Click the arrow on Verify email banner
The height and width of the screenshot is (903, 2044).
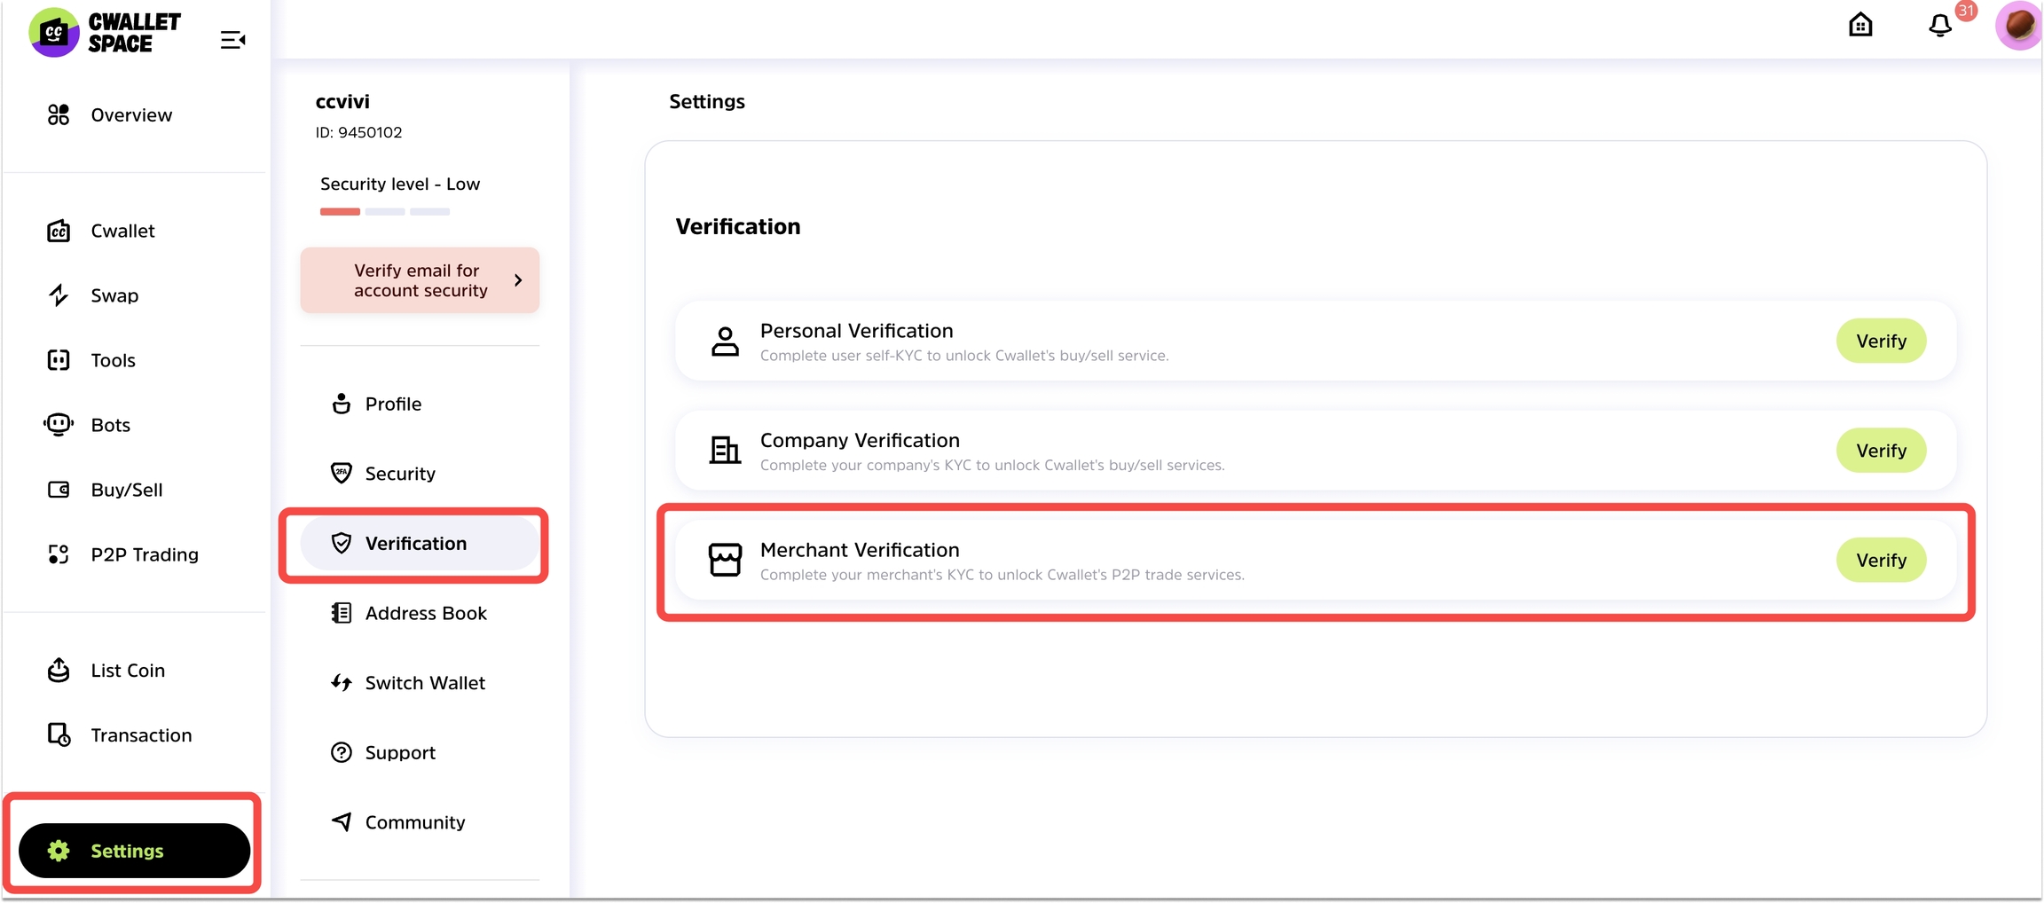pyautogui.click(x=518, y=280)
